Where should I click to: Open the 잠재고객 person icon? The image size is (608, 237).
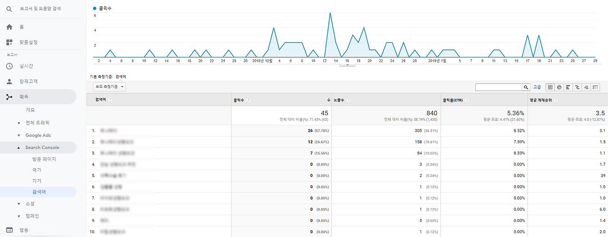point(9,81)
